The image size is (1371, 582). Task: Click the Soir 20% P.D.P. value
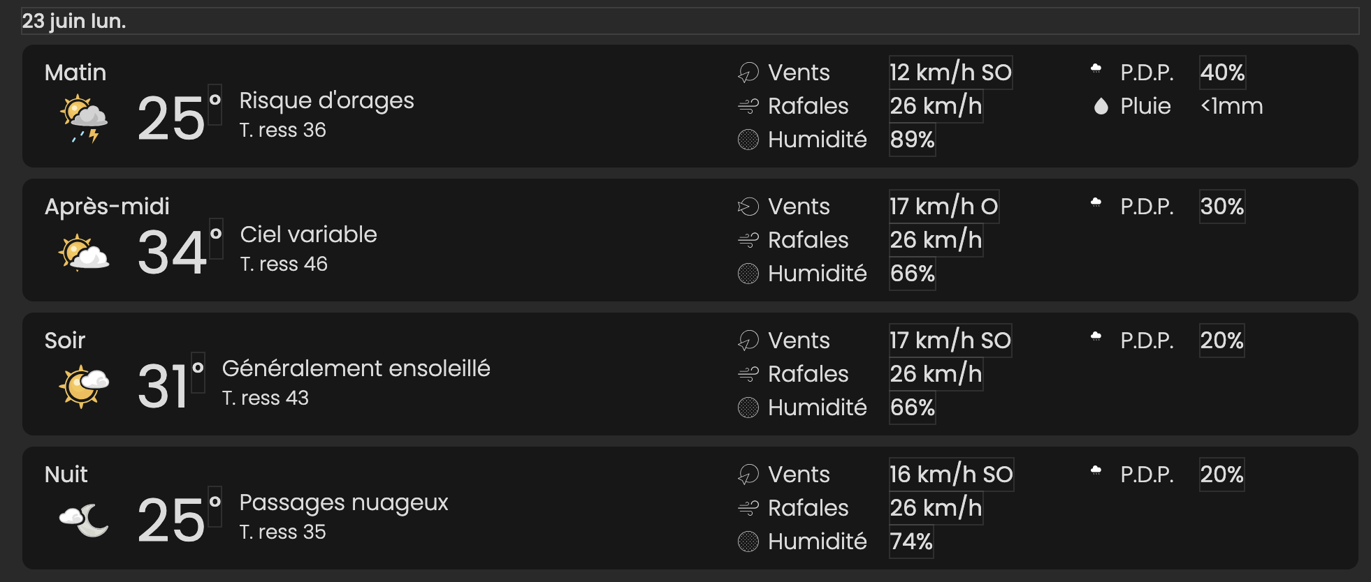tap(1221, 341)
